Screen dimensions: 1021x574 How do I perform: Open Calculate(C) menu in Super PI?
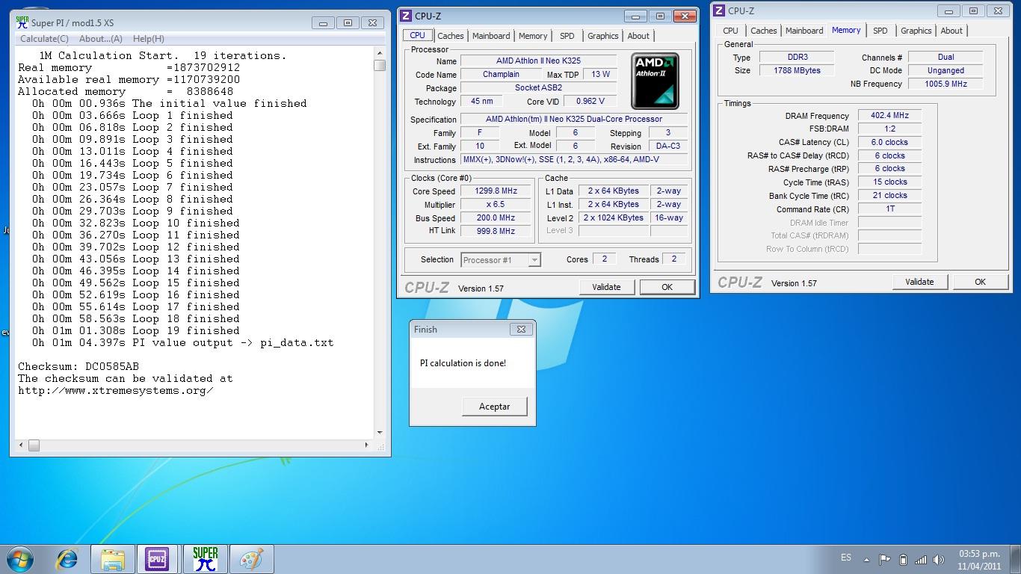[44, 39]
